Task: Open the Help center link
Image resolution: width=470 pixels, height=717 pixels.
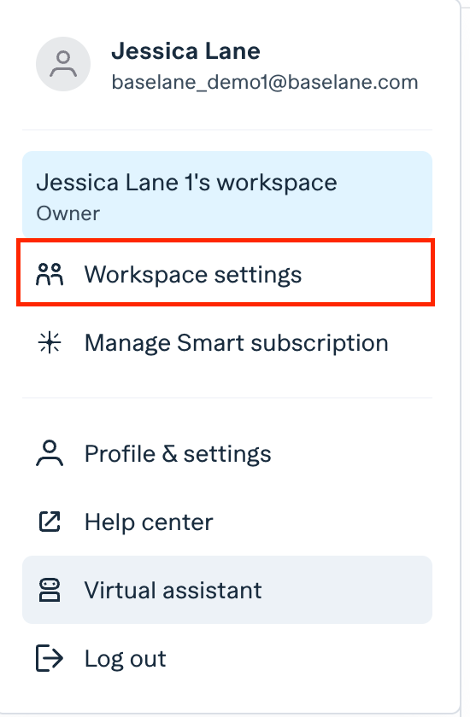Action: [x=227, y=522]
